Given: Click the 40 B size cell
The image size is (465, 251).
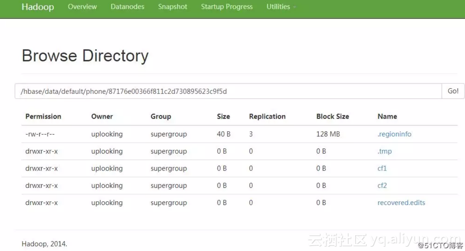Looking at the screenshot, I should coord(224,134).
